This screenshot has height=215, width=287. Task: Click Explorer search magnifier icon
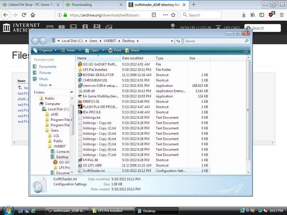(x=247, y=41)
